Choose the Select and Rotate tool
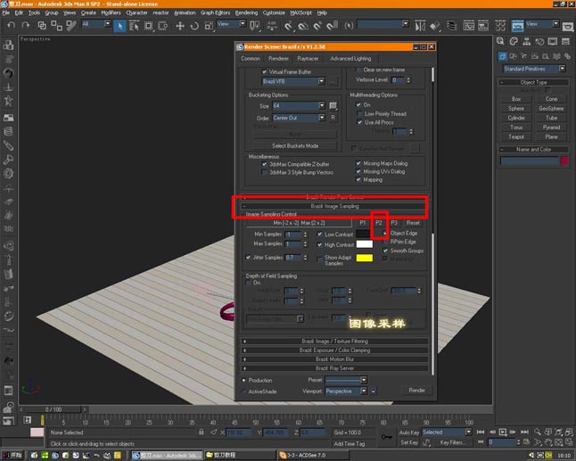The height and width of the screenshot is (461, 576). [194, 26]
